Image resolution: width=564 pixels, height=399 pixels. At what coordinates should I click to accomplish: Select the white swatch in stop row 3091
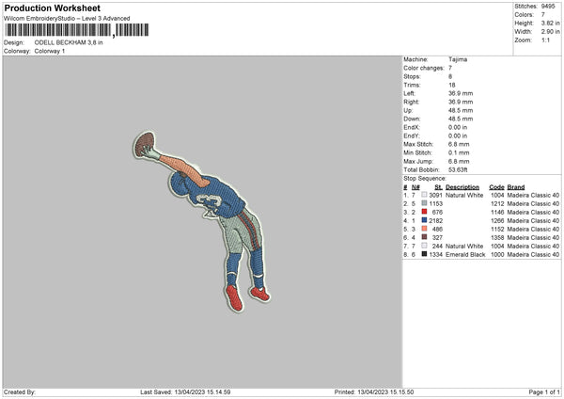pyautogui.click(x=424, y=195)
